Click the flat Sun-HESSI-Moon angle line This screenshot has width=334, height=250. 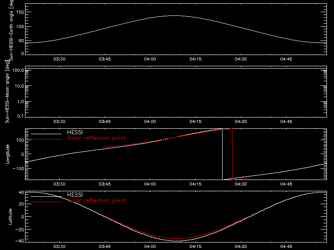176,69
